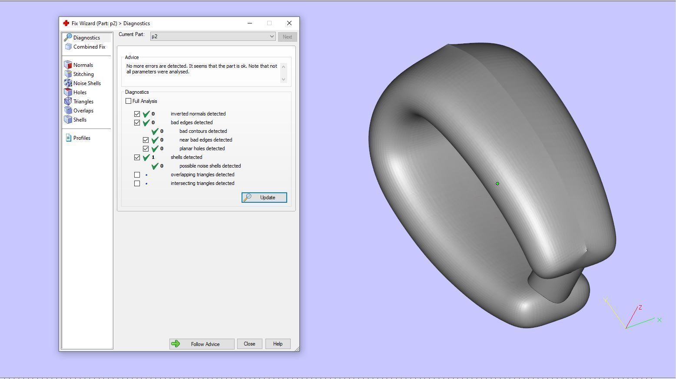676x379 pixels.
Task: Click the Next button
Action: pyautogui.click(x=287, y=37)
